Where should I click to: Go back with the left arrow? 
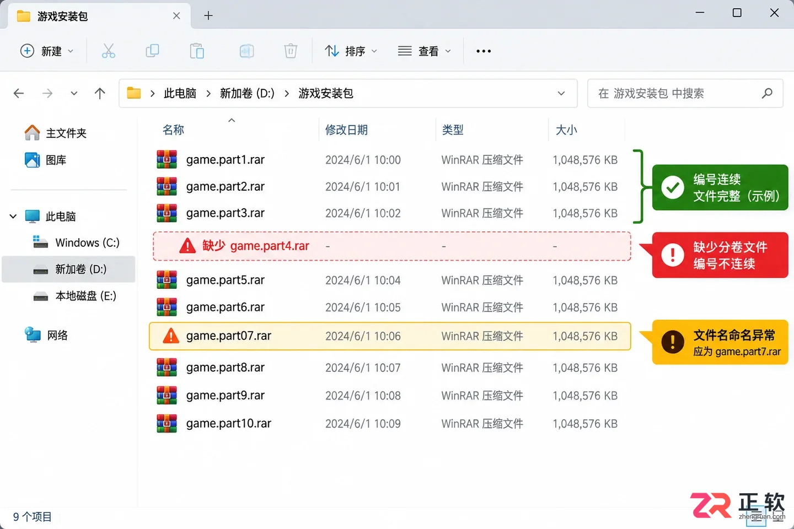[19, 93]
